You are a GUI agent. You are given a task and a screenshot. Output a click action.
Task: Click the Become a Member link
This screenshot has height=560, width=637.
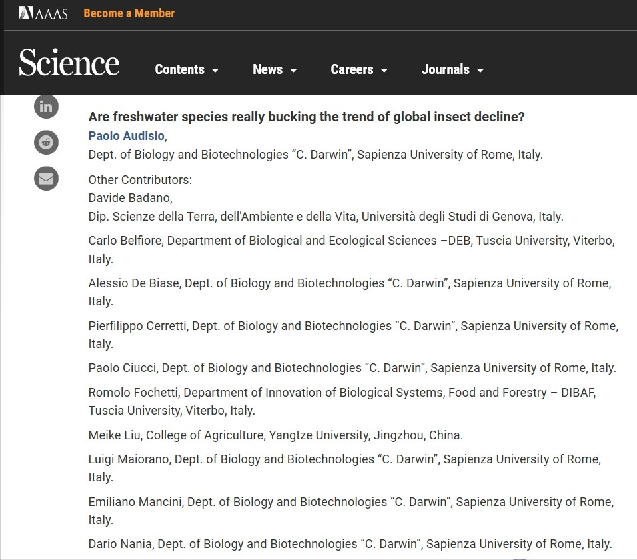point(129,13)
